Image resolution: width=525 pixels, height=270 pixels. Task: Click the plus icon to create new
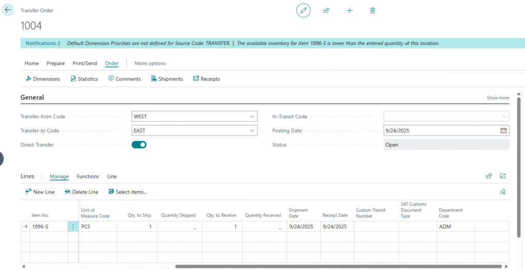pyautogui.click(x=350, y=10)
